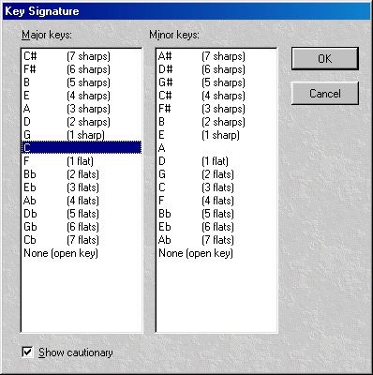373x375 pixels.
Task: Choose F# minor (3 sharps)
Action: point(216,109)
